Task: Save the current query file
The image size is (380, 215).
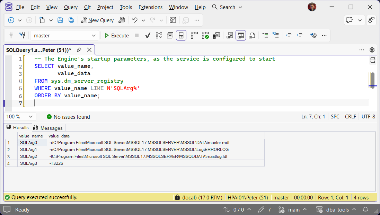Action: point(60,20)
